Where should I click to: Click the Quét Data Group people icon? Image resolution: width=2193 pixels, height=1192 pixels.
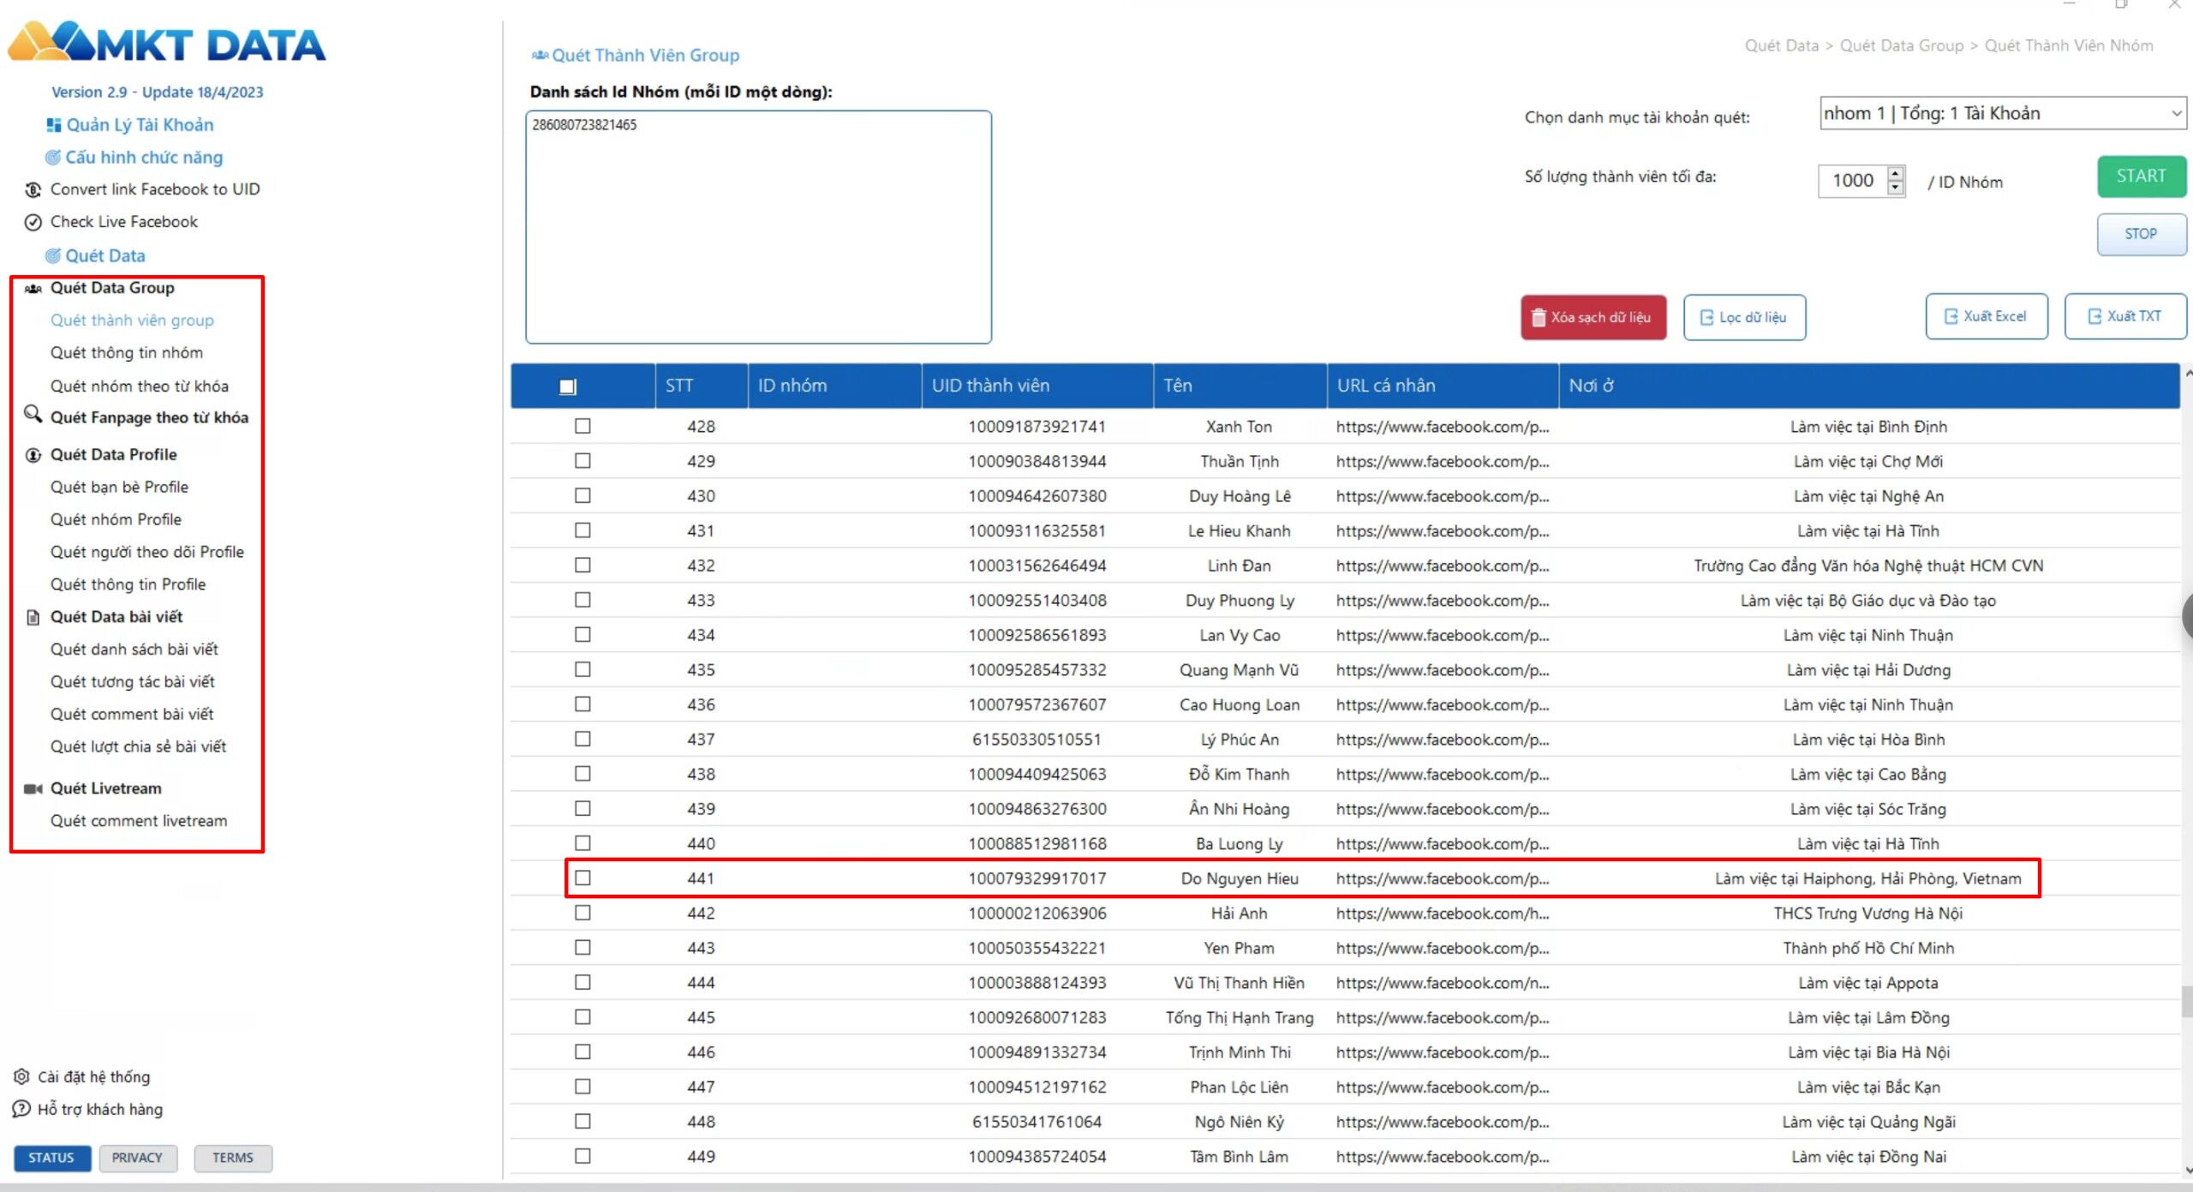point(33,288)
